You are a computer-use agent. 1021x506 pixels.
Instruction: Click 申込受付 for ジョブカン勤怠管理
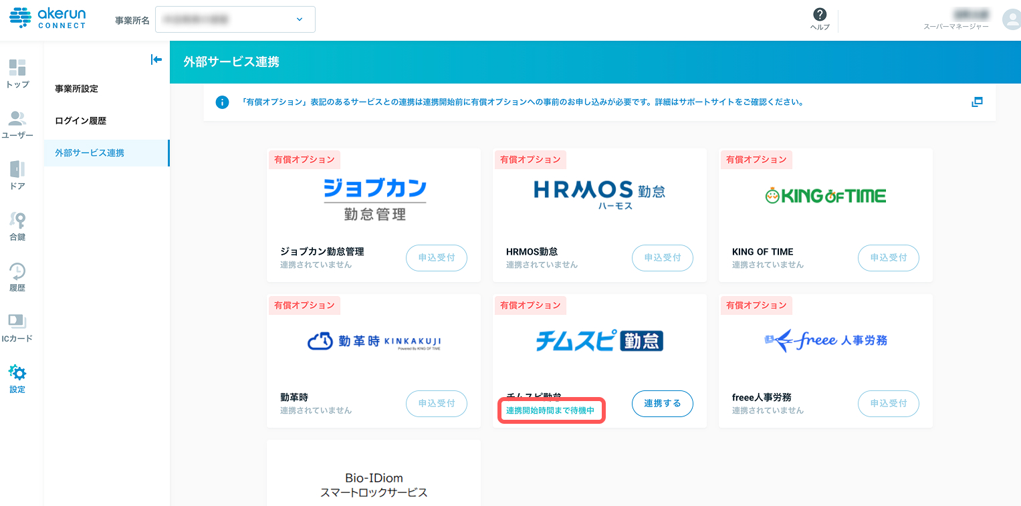[x=437, y=258]
